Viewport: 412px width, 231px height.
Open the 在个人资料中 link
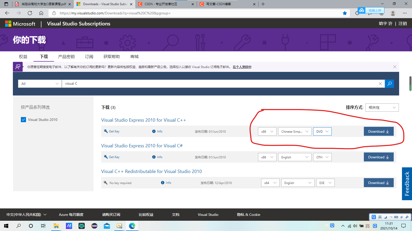coord(242,67)
